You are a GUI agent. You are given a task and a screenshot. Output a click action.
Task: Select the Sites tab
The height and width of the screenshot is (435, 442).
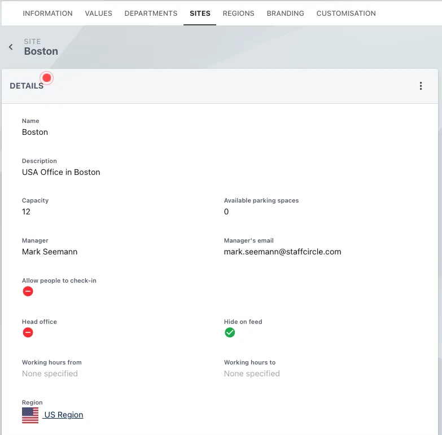coord(200,13)
